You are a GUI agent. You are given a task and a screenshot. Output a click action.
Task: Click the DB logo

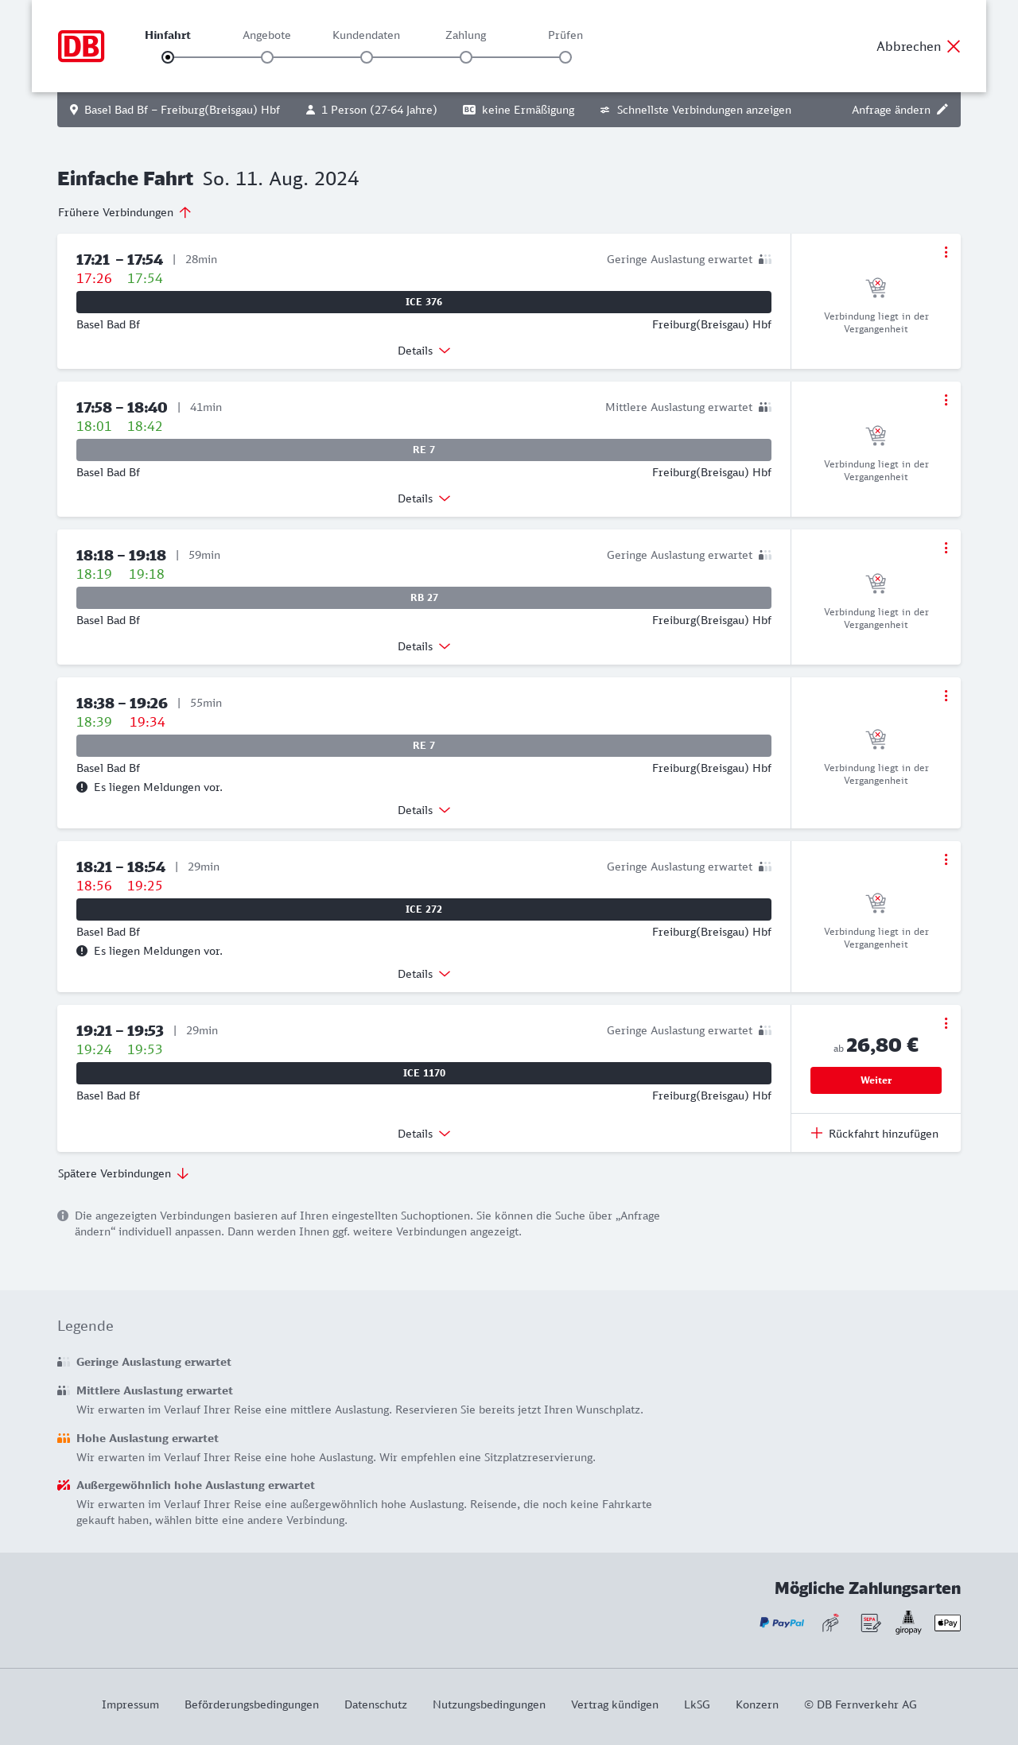coord(81,46)
